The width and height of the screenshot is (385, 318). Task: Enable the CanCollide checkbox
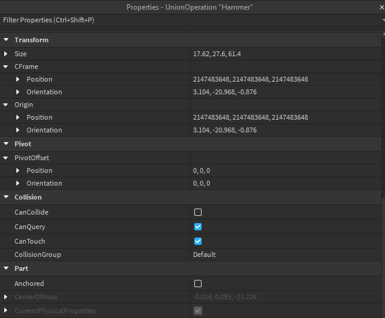coord(198,212)
